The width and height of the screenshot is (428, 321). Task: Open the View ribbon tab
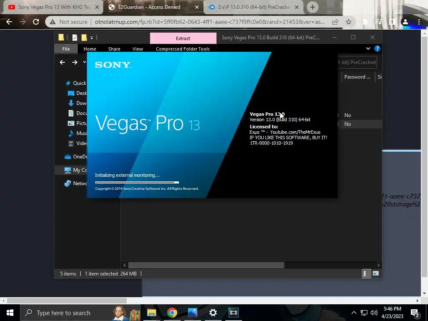(138, 49)
